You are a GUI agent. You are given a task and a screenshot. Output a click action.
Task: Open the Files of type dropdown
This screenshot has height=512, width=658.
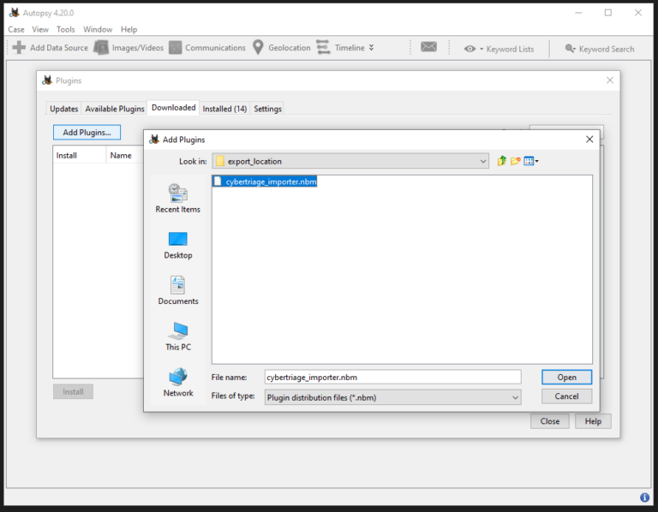(x=515, y=397)
